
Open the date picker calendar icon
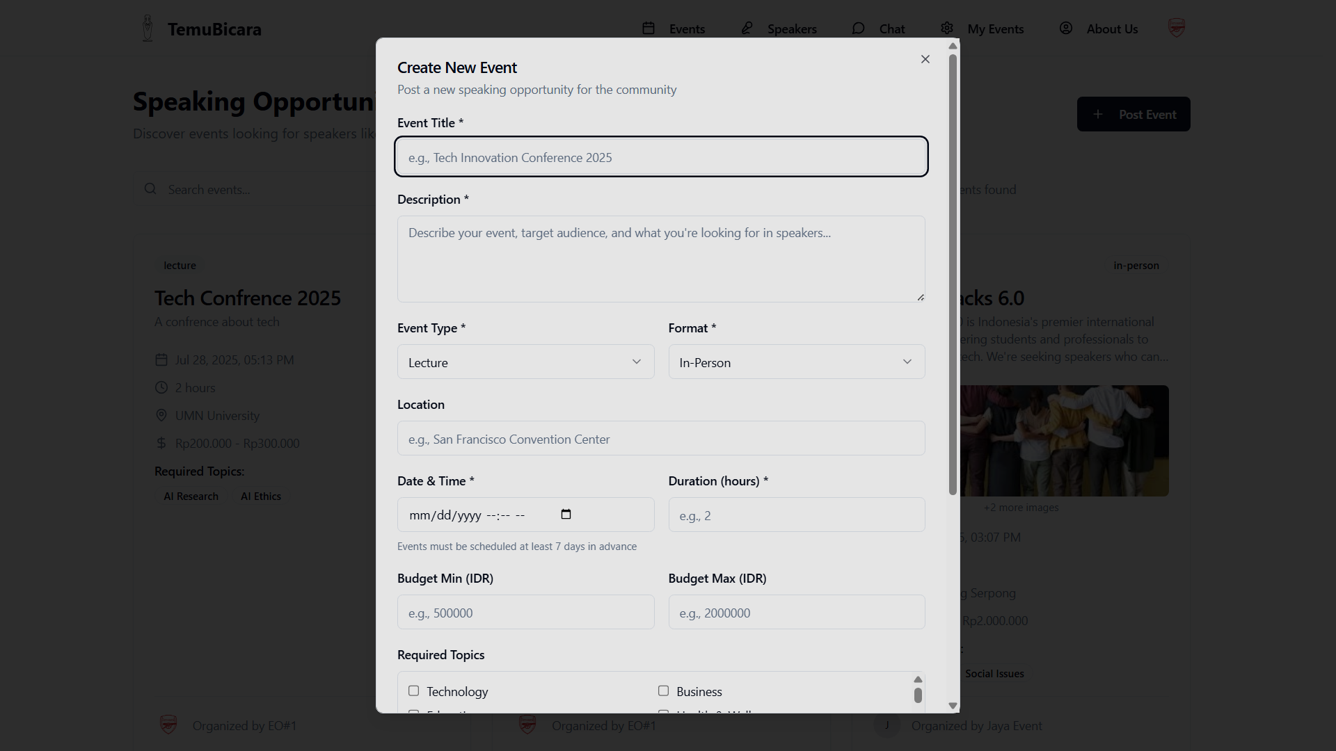tap(566, 515)
